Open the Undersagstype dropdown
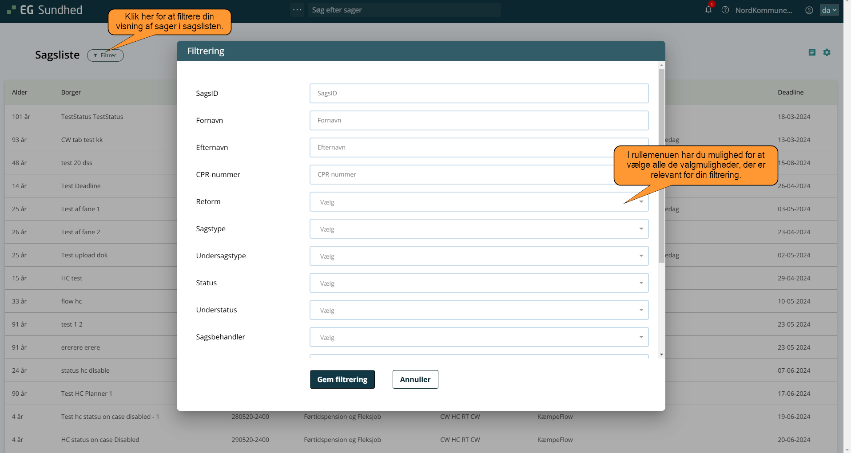Screen dimensions: 851x453 pyautogui.click(x=479, y=256)
